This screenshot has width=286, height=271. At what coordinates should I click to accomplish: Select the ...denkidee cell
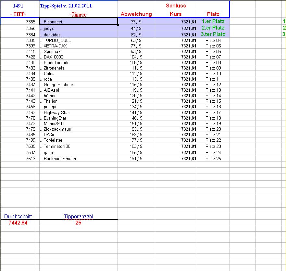click(x=79, y=34)
